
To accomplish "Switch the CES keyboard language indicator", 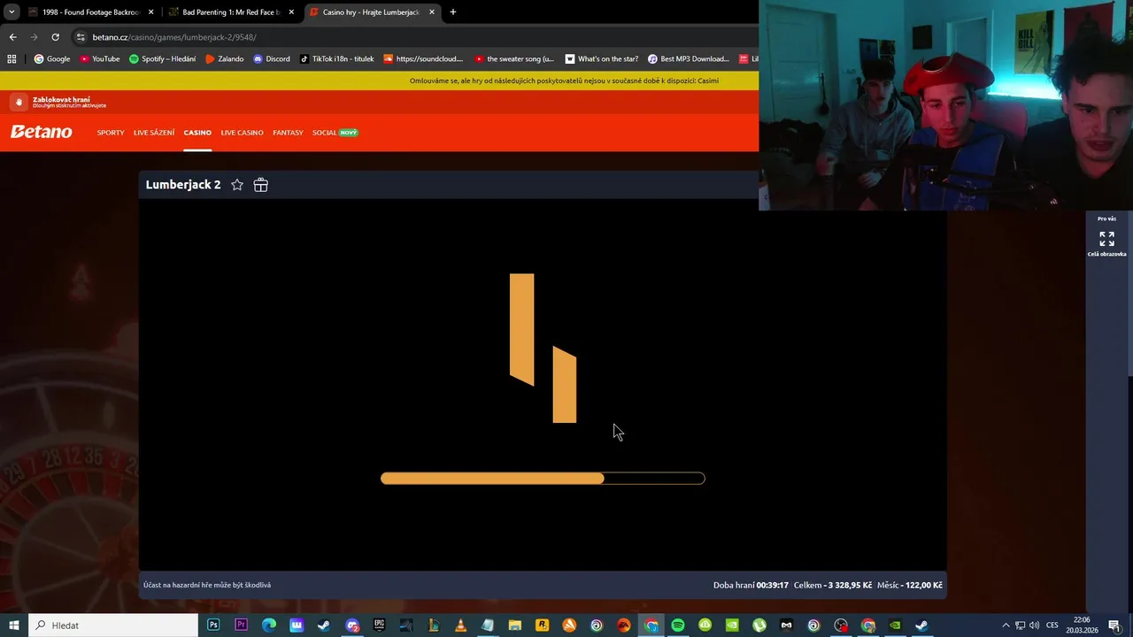I will pos(1052,625).
